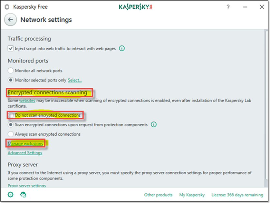Click the vertical scrollbar on the right
This screenshot has height=203, width=270.
[x=266, y=105]
